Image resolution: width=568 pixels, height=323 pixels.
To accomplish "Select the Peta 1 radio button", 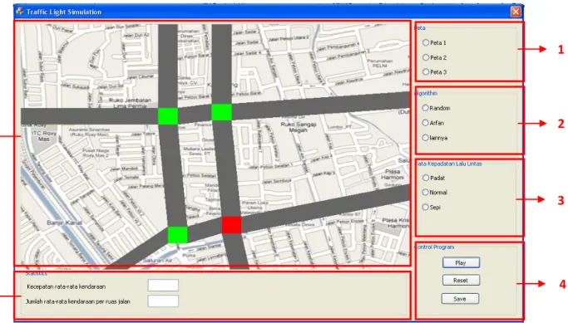I will (426, 42).
